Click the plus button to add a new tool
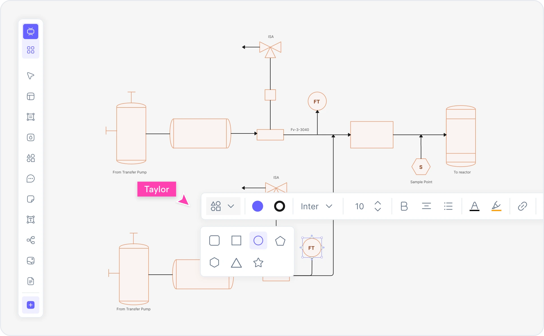Image resolution: width=544 pixels, height=336 pixels. pyautogui.click(x=31, y=305)
